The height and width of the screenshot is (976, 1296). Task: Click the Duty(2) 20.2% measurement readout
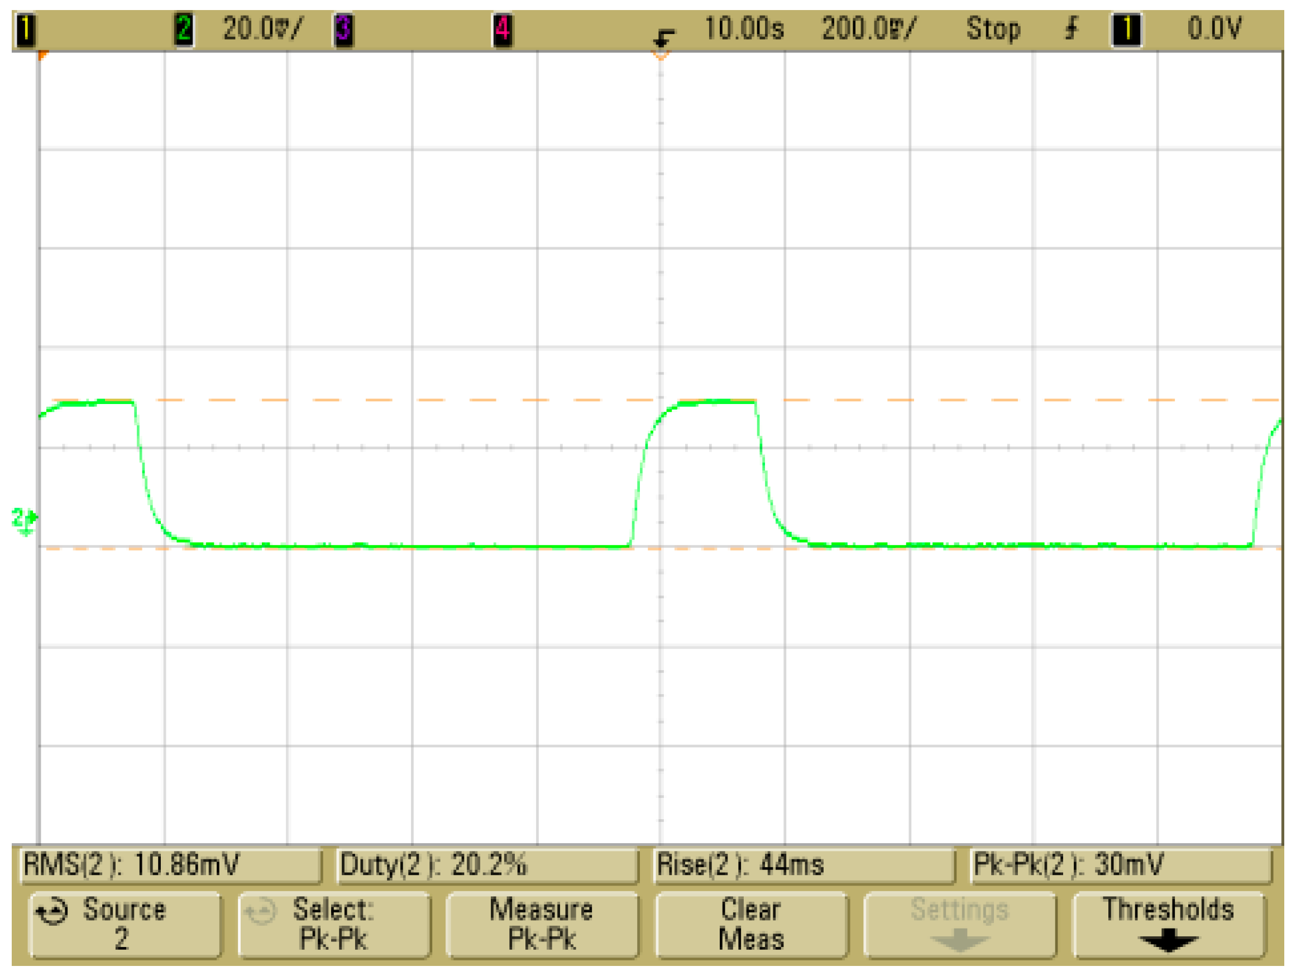tap(487, 865)
